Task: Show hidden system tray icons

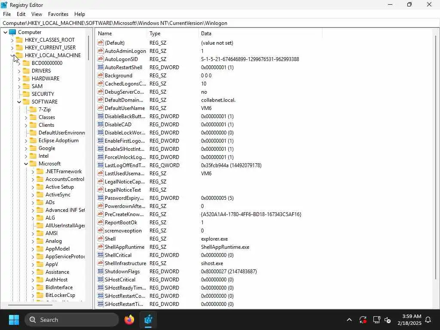Action: pyautogui.click(x=349, y=320)
